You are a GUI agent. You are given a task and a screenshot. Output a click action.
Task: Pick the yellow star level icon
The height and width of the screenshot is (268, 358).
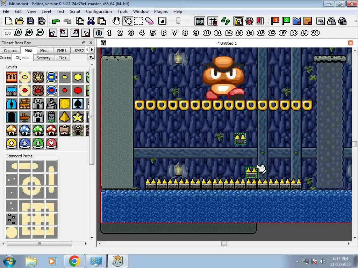click(78, 117)
